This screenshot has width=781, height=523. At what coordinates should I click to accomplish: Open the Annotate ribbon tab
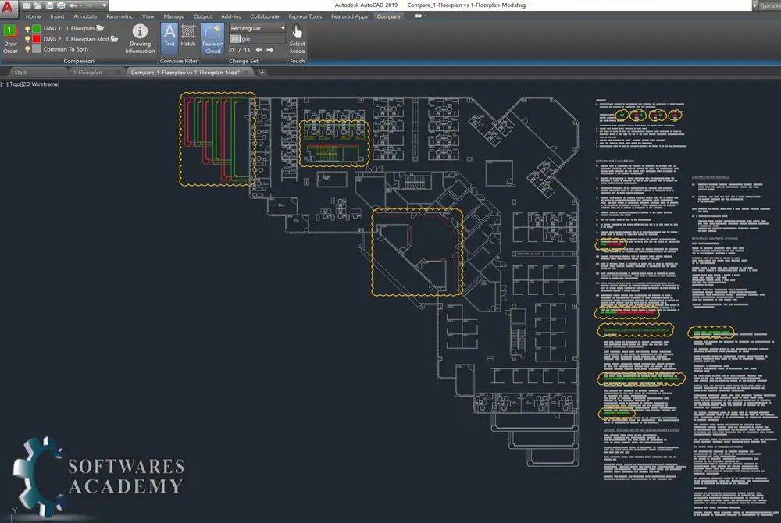point(85,16)
